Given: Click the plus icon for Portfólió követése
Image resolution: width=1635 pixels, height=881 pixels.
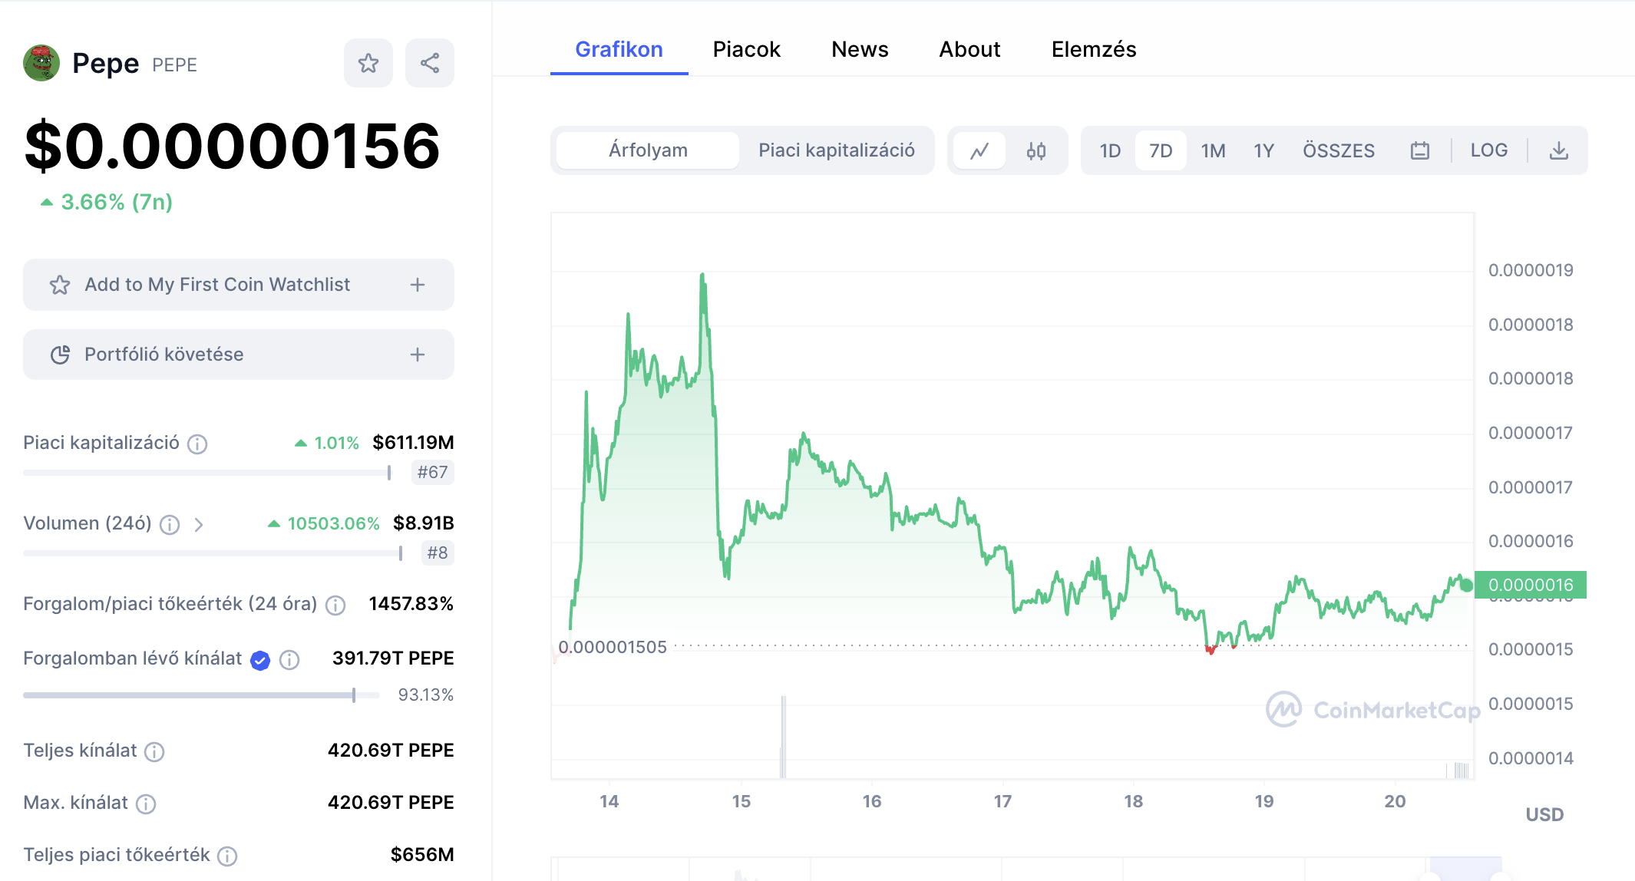Looking at the screenshot, I should pyautogui.click(x=418, y=355).
